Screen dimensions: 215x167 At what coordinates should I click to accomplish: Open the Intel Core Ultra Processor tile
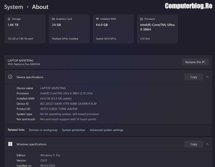157,29
